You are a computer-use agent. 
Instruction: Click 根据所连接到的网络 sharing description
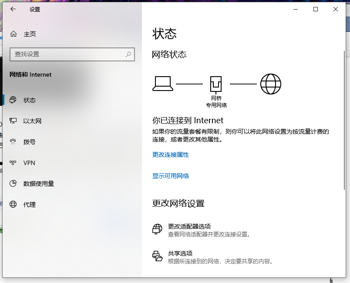click(221, 261)
